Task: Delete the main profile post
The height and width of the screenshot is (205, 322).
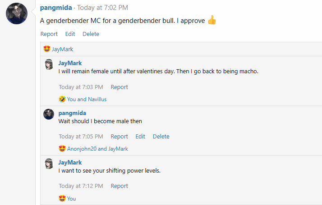Action: point(91,34)
